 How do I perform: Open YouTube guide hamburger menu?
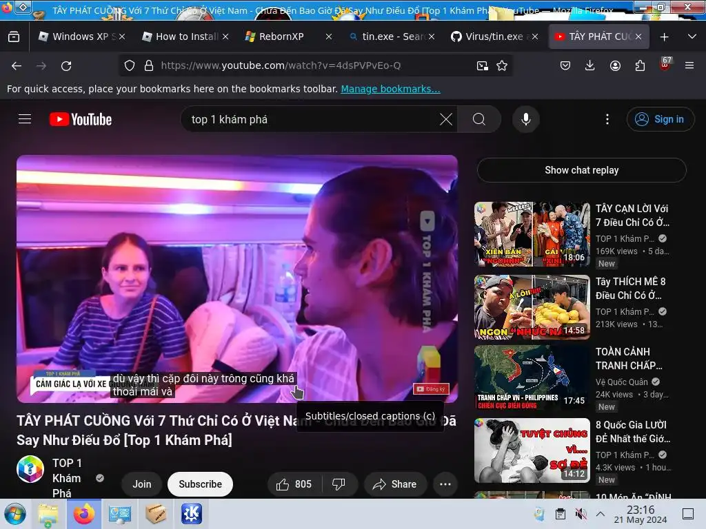[x=25, y=119]
